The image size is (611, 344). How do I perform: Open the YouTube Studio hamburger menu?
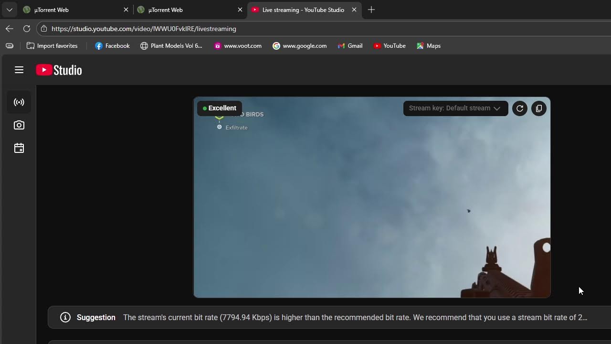click(x=19, y=70)
